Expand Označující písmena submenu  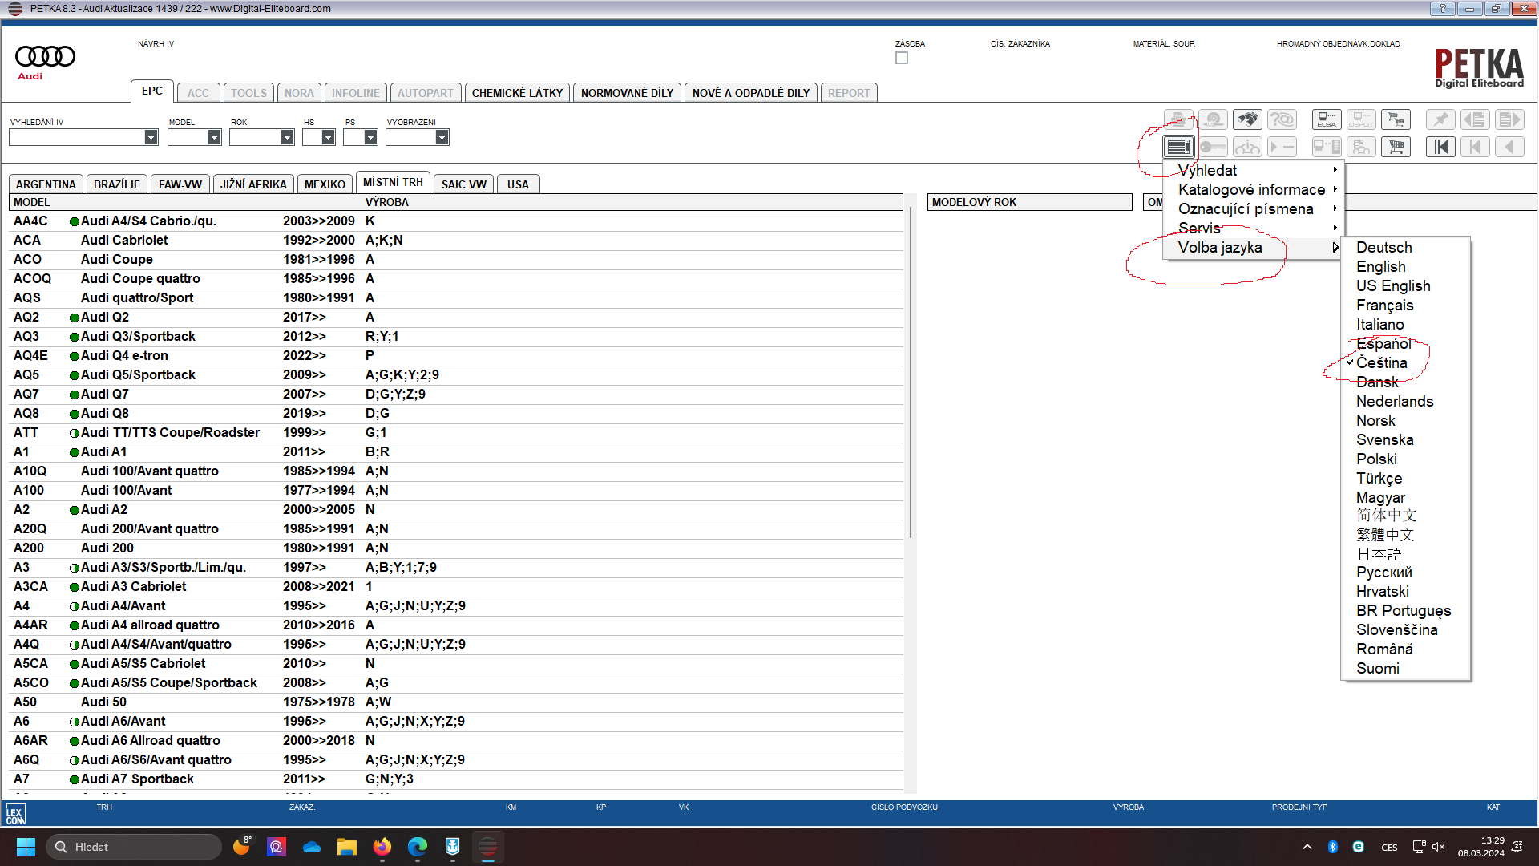[x=1254, y=208]
